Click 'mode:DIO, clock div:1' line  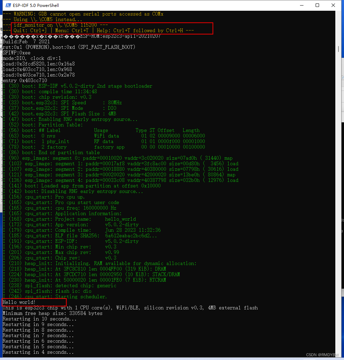click(32, 58)
